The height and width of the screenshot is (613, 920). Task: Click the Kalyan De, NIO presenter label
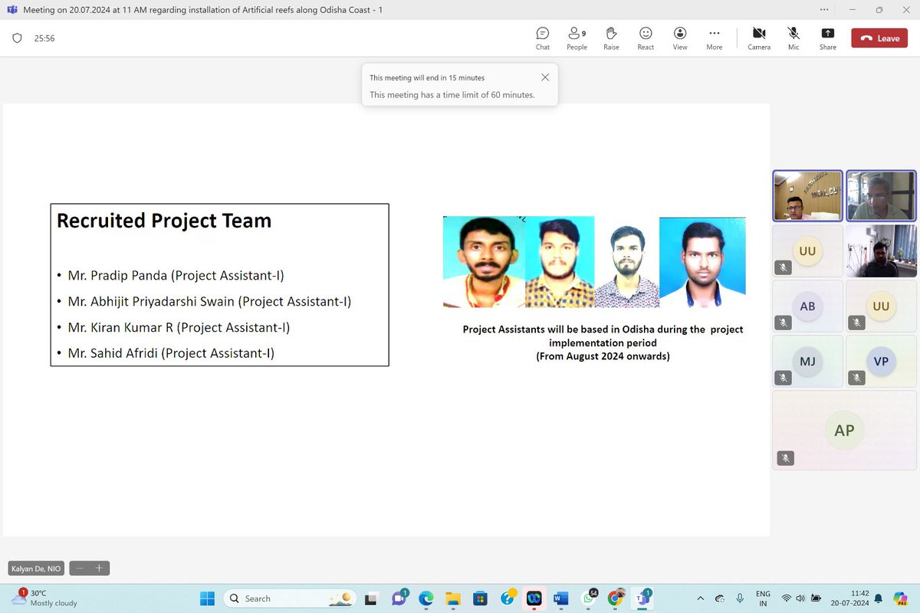point(36,569)
